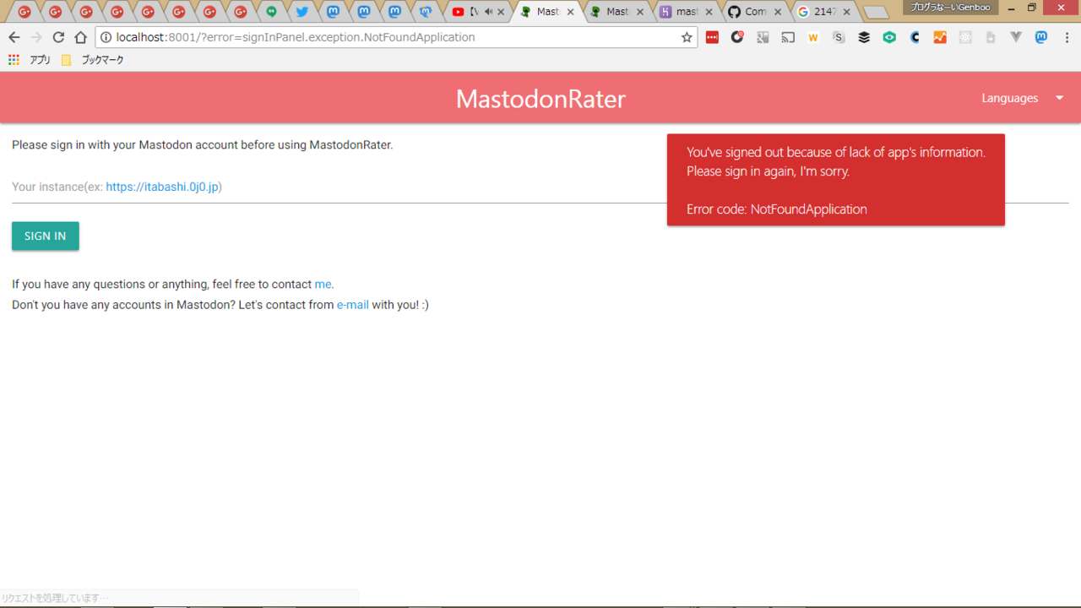
Task: Open the site info icon beside localhost URL
Action: click(106, 37)
